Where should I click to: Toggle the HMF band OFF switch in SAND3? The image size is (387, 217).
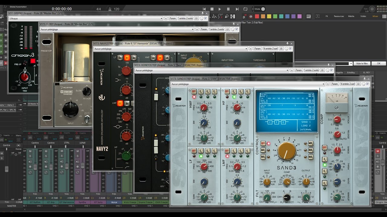point(193,92)
